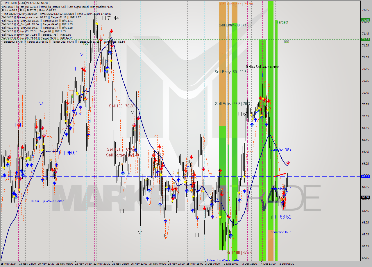This screenshot has height=267, width=372.
Task: Click the '18 Nov 2024' date label
Action: 9,264
